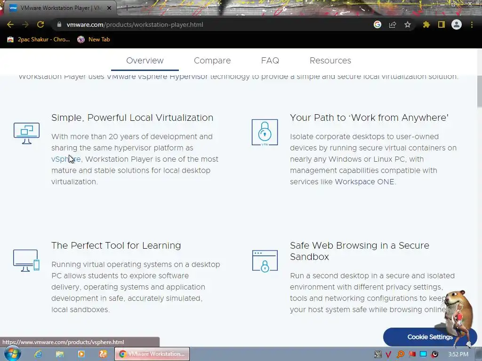Screen dimensions: 482x361
Task: Switch to the Resources tab
Action: 330,61
